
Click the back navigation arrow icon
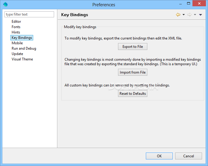coord(178,15)
